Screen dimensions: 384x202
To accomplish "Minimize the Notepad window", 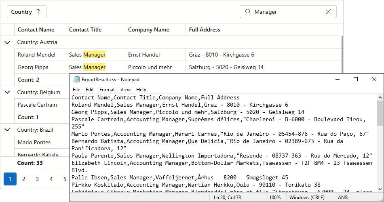I will click(338, 79).
